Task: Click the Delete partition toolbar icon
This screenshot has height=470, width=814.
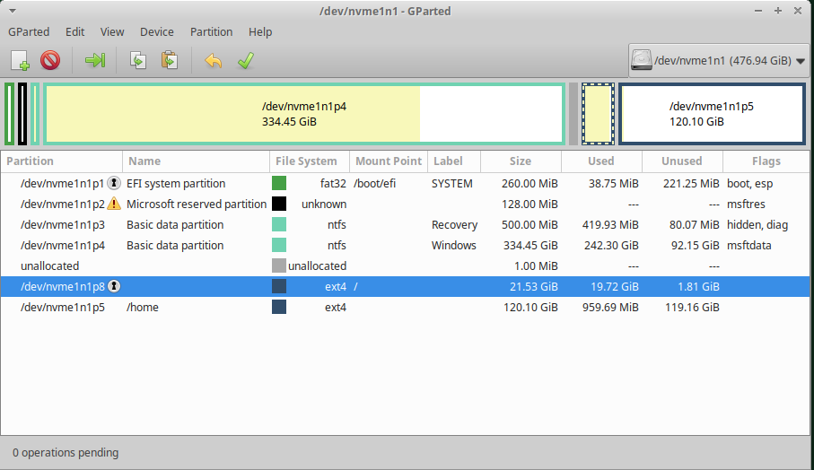Action: coord(50,60)
